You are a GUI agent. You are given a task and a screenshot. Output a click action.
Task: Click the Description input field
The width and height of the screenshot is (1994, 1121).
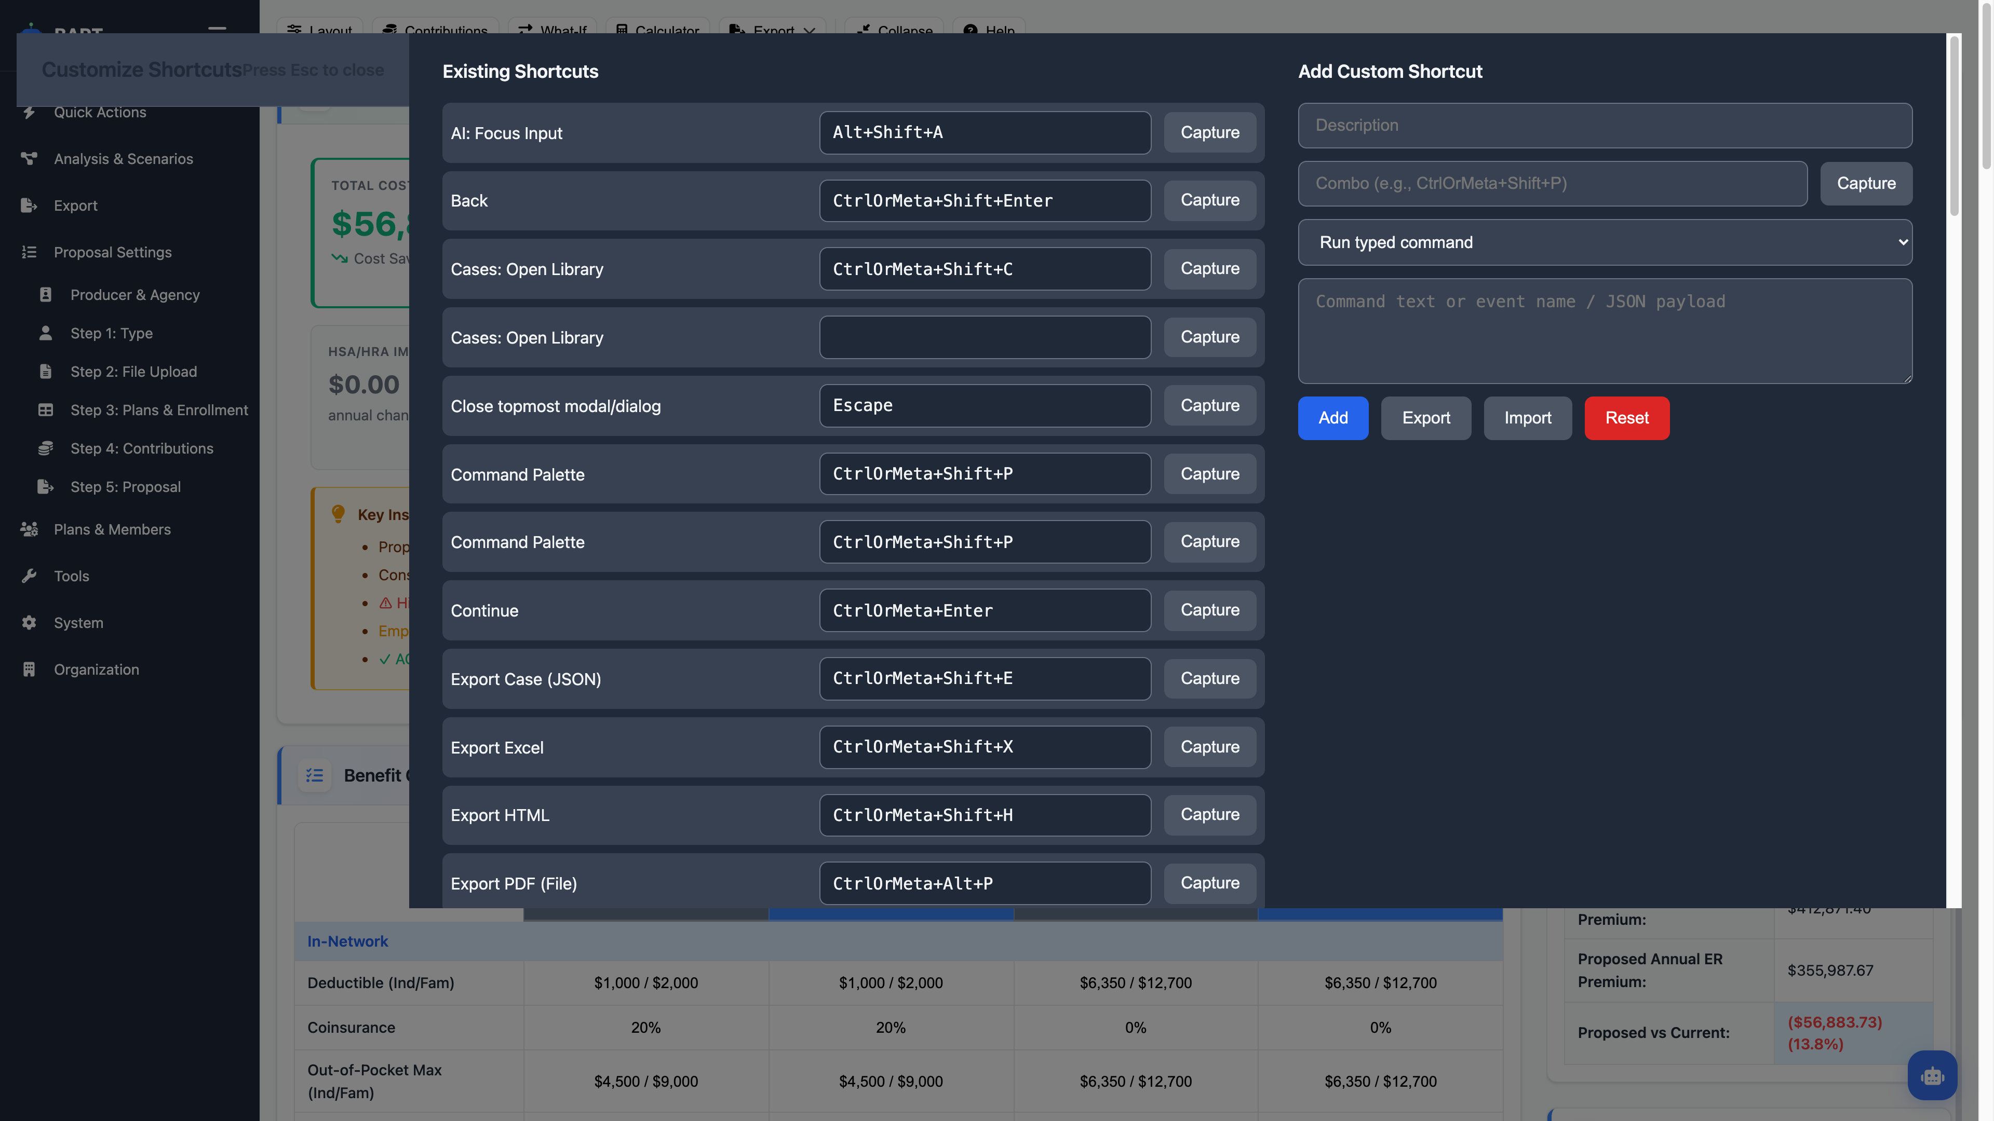(x=1605, y=125)
